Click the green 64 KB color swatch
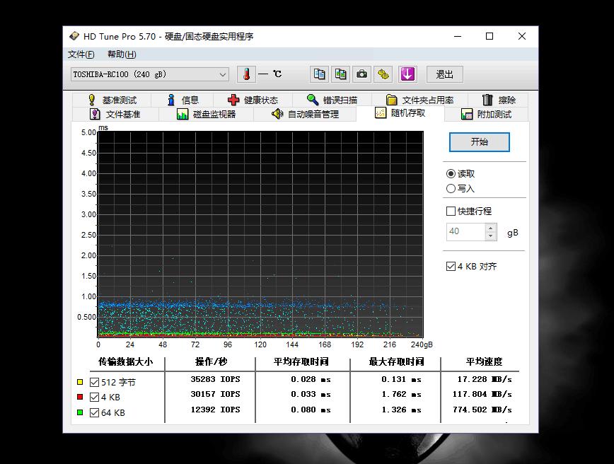 [80, 414]
